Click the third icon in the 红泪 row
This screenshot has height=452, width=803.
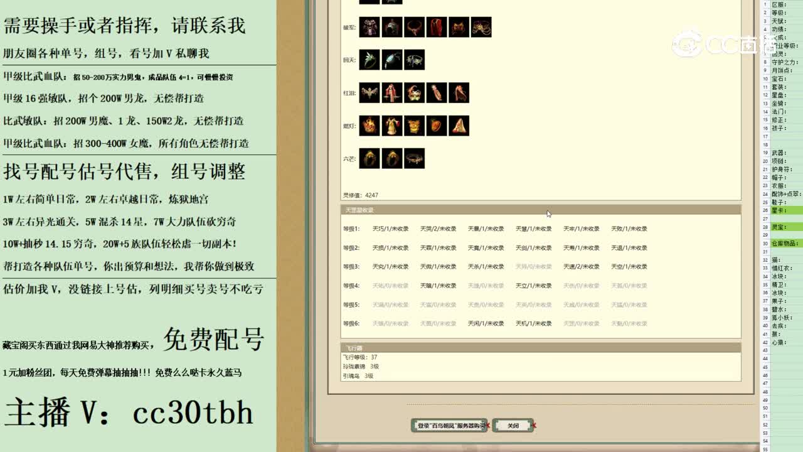click(x=414, y=93)
